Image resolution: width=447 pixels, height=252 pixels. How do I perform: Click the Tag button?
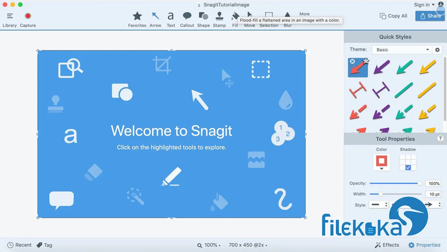[x=44, y=245]
